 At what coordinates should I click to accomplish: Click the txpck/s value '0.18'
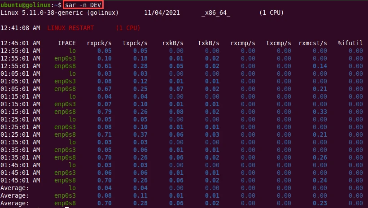coord(140,58)
